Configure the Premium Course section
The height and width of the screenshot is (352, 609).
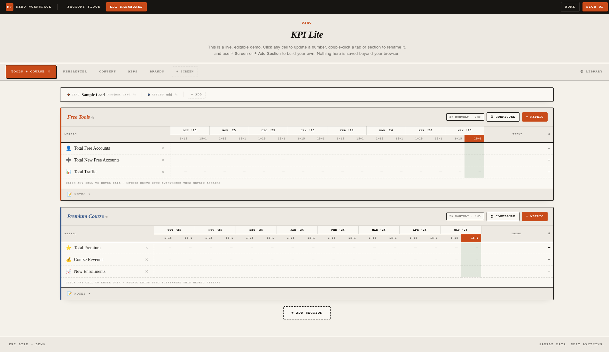point(503,216)
